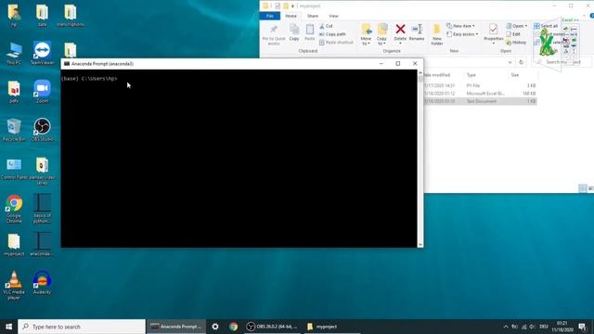Switch to OBS from the taskbar
Screen dimensions: 594x334
click(272, 327)
